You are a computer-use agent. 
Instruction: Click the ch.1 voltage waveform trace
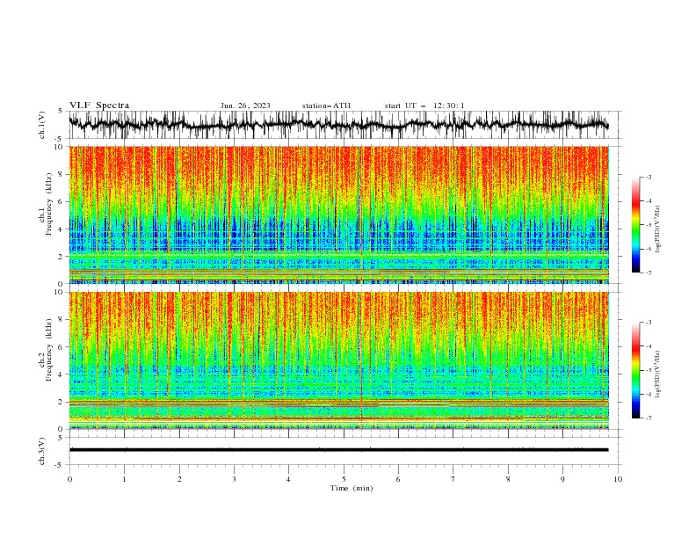pos(338,125)
